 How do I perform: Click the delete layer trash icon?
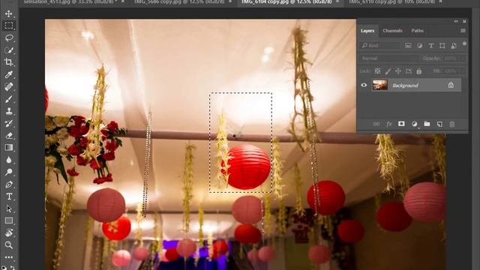(x=452, y=124)
